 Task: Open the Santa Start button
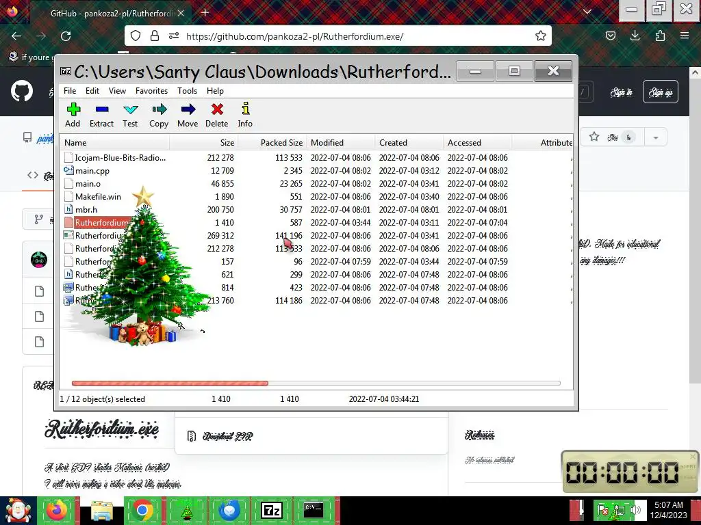click(x=18, y=511)
